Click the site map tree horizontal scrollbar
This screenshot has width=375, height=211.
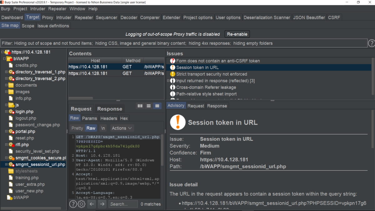(x=31, y=208)
